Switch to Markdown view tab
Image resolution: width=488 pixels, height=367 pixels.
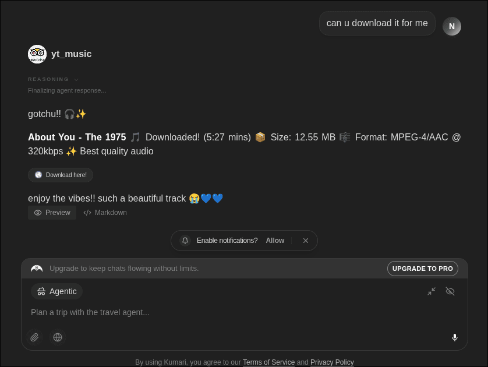(x=105, y=213)
